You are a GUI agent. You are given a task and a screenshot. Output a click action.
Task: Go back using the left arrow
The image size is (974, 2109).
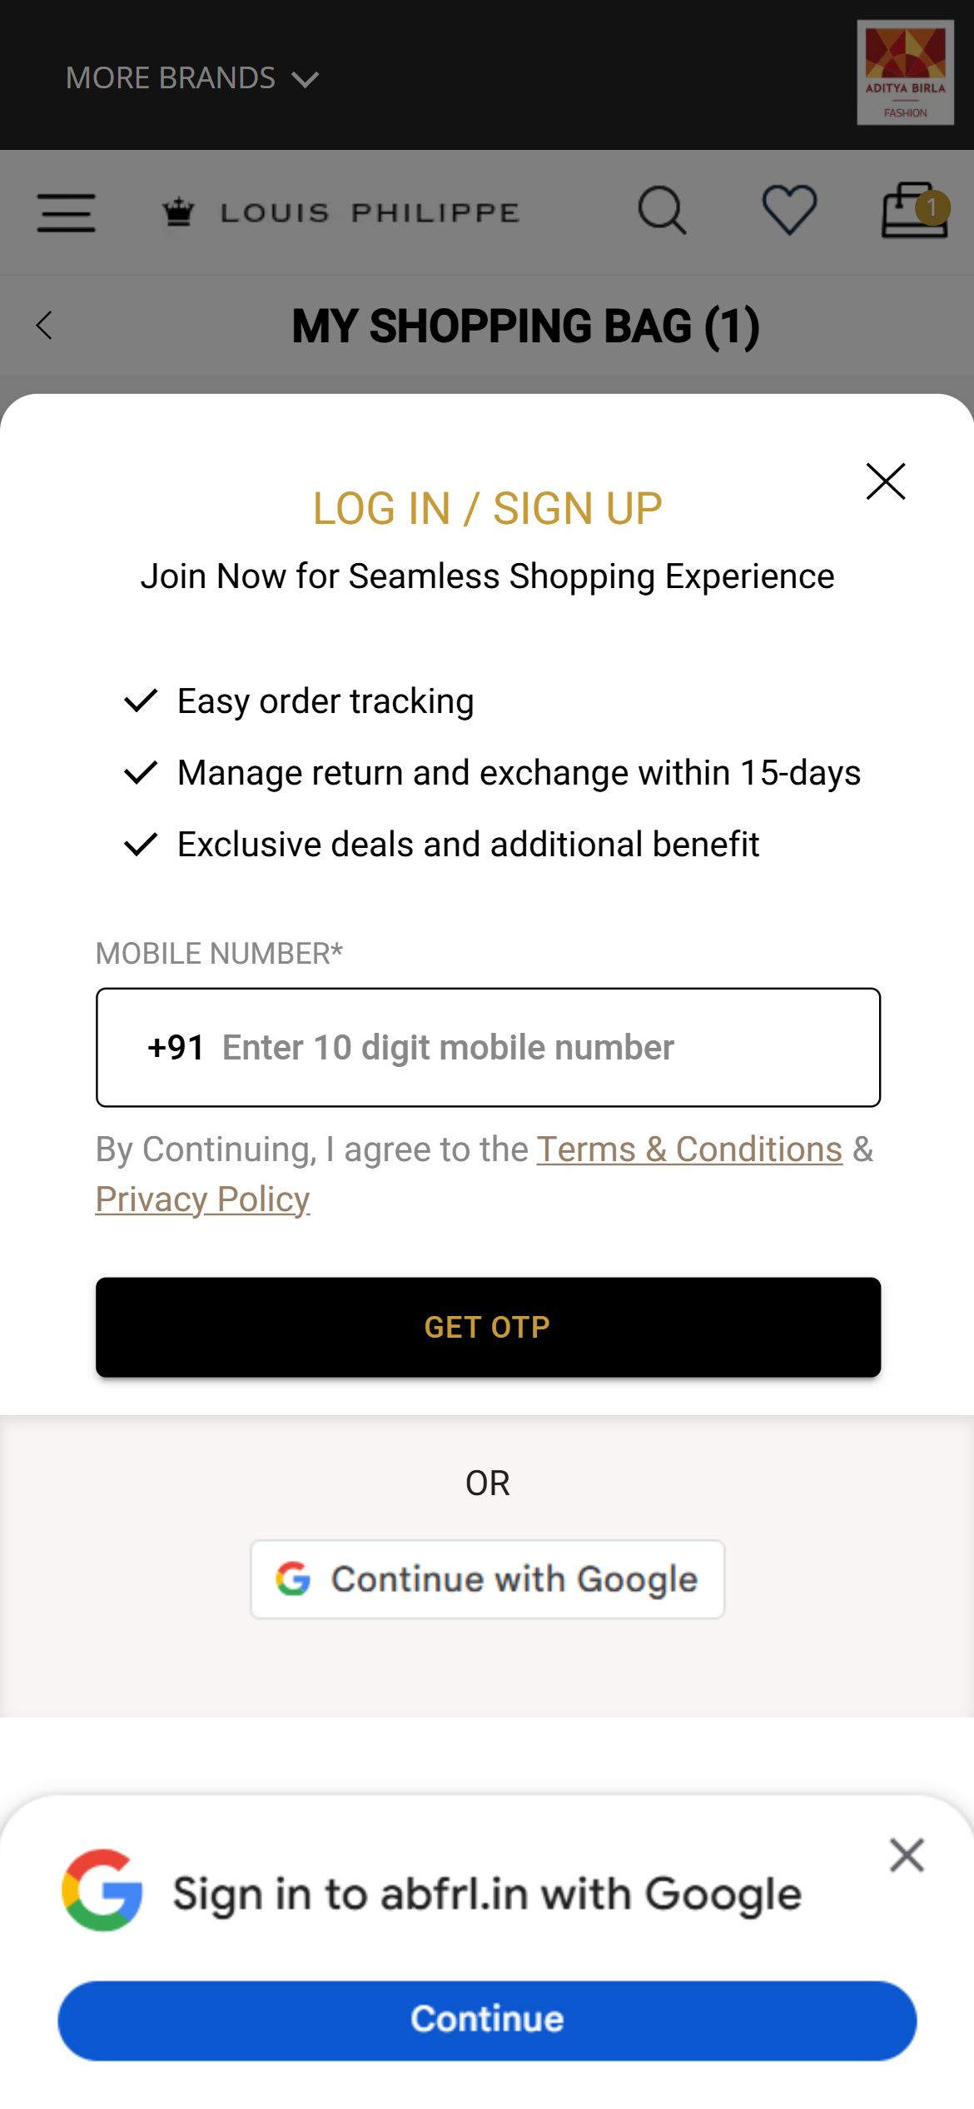coord(44,325)
